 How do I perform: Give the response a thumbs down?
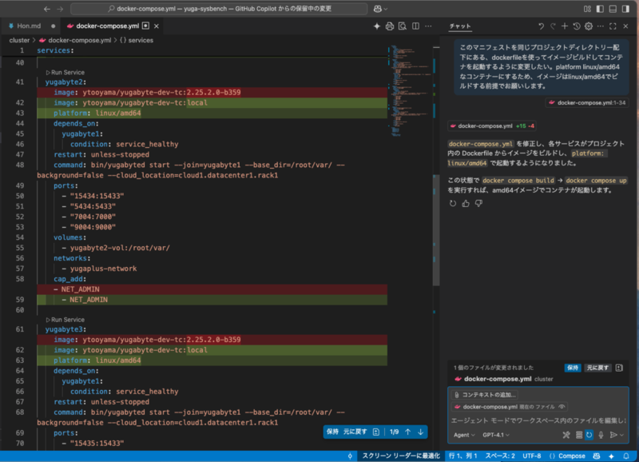pyautogui.click(x=478, y=203)
